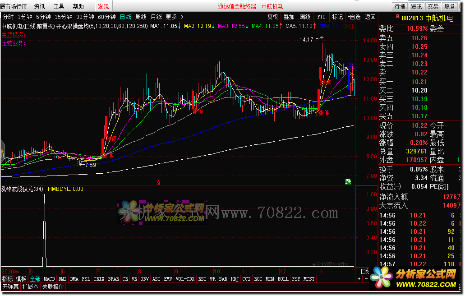465x296 pixels.
Task: Apply the RSI indicator
Action: tap(202, 279)
